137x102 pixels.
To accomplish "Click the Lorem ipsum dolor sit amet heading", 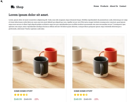I will pyautogui.click(x=29, y=15).
